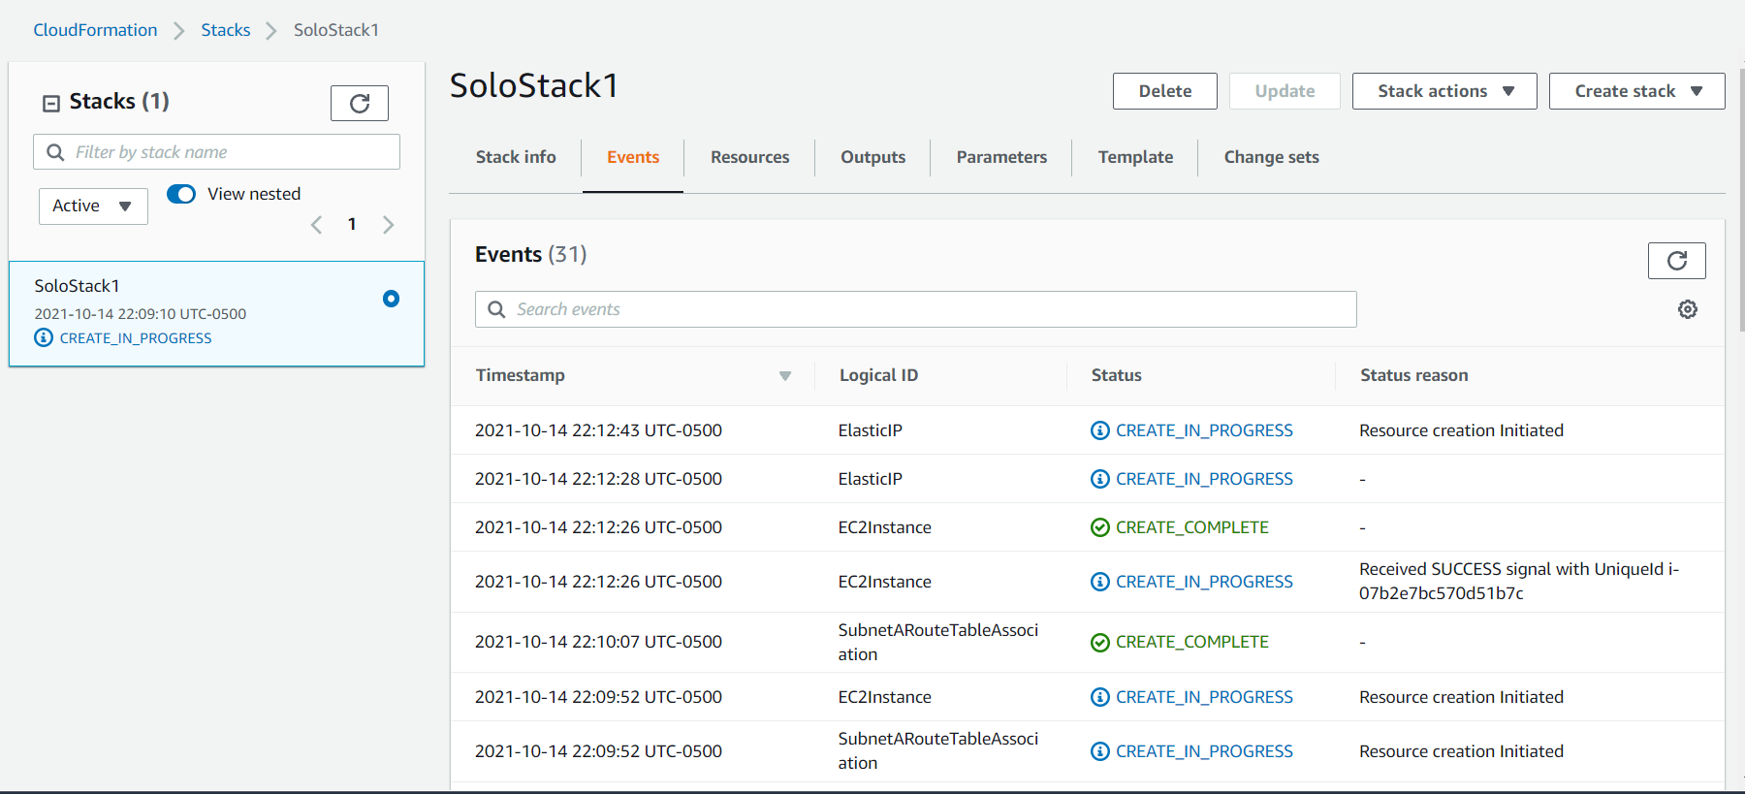The image size is (1745, 794).
Task: Go to CloudFormation breadcrumb link
Action: (95, 30)
